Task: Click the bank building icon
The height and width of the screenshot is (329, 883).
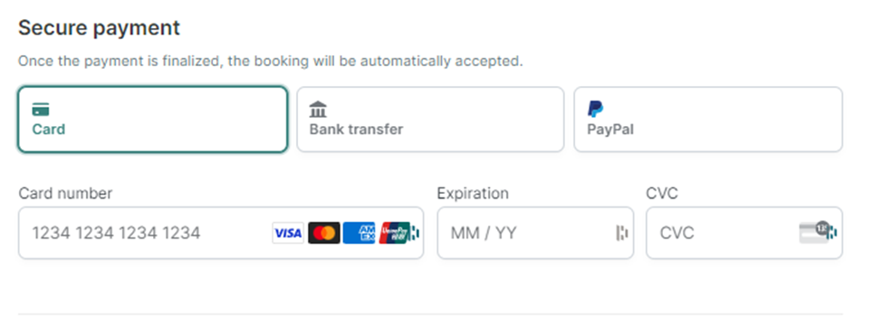Action: point(318,110)
